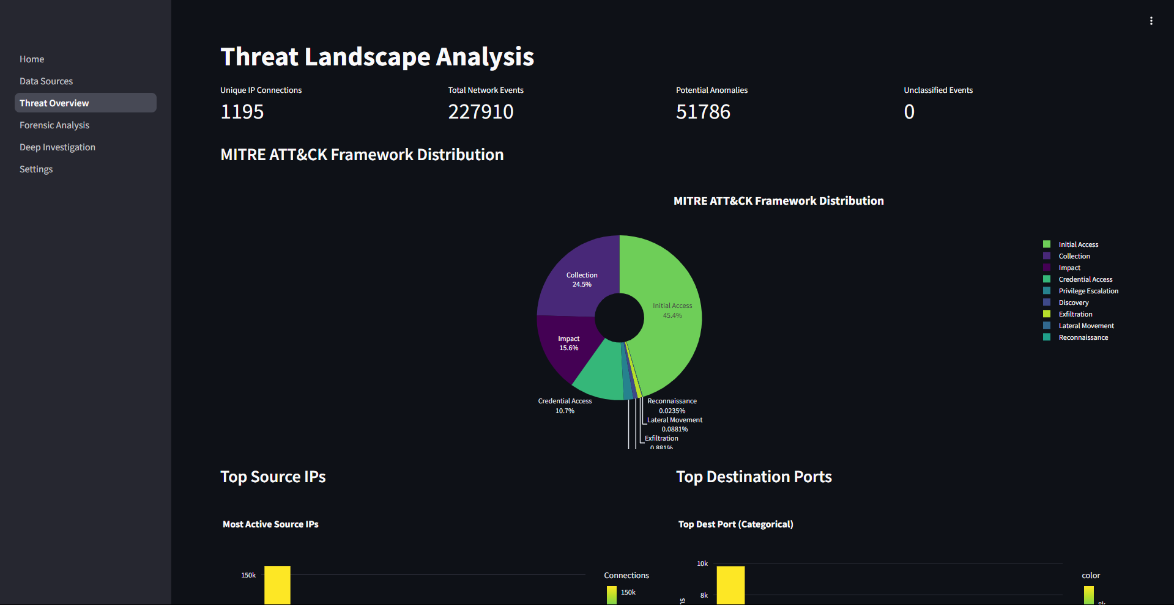Click the Top Dest Port (Categorical) title

735,524
